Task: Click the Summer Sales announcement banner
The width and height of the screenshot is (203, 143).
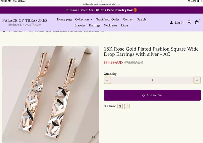Action: [x=101, y=10]
